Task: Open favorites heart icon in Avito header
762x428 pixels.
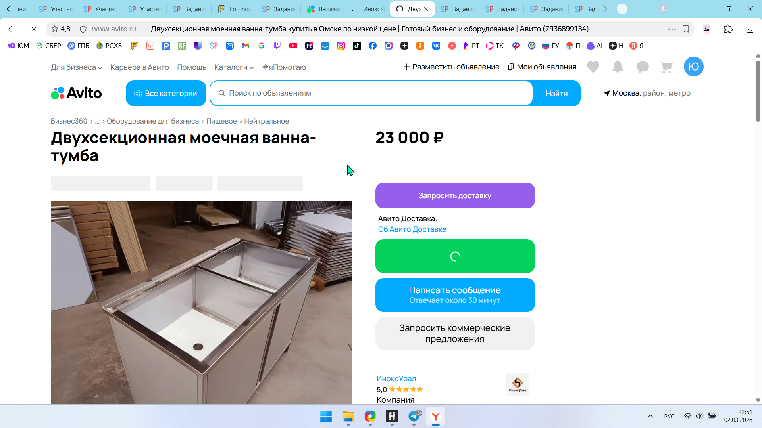Action: tap(593, 67)
